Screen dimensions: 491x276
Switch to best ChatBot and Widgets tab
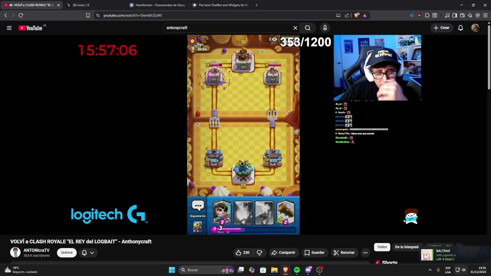coord(221,5)
